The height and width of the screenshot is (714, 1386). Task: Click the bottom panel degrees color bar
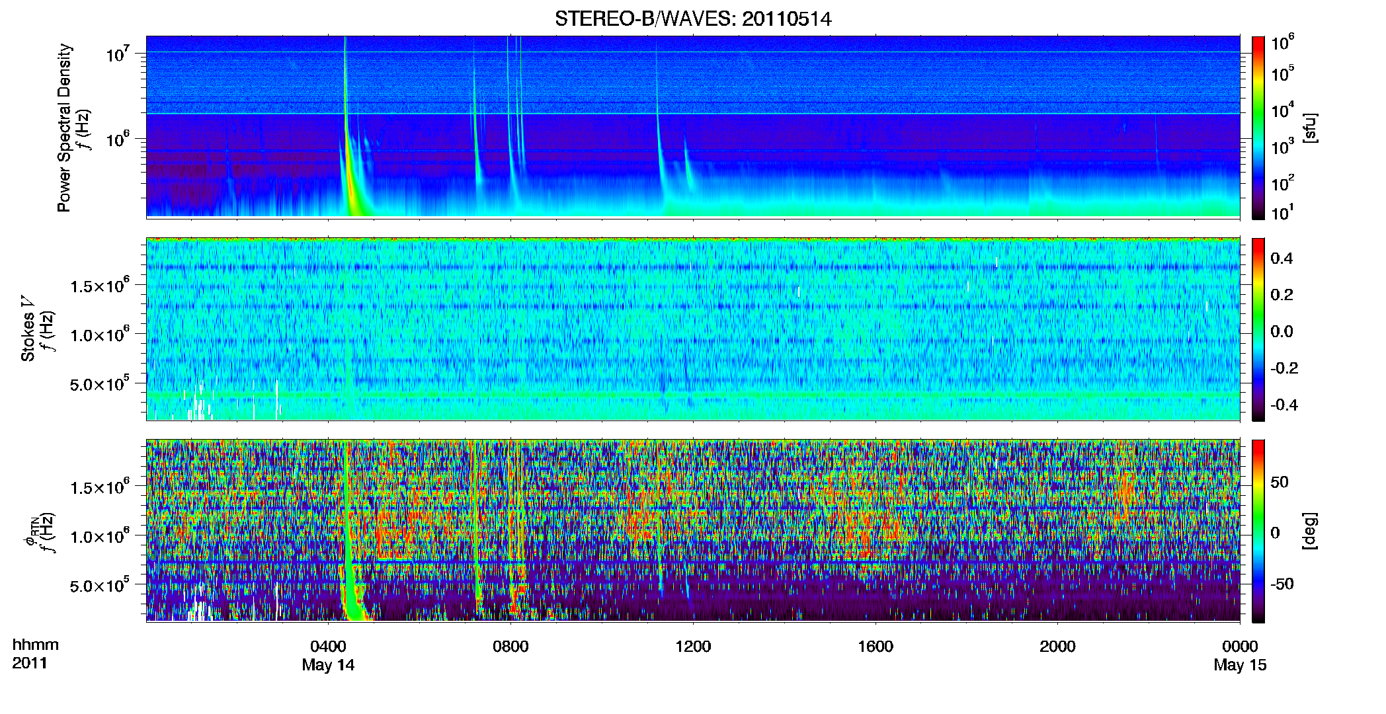pyautogui.click(x=1258, y=531)
